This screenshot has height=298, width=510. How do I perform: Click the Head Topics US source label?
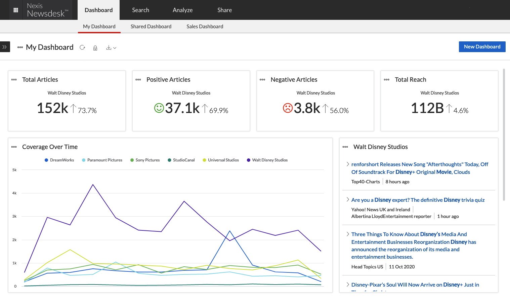click(x=367, y=267)
